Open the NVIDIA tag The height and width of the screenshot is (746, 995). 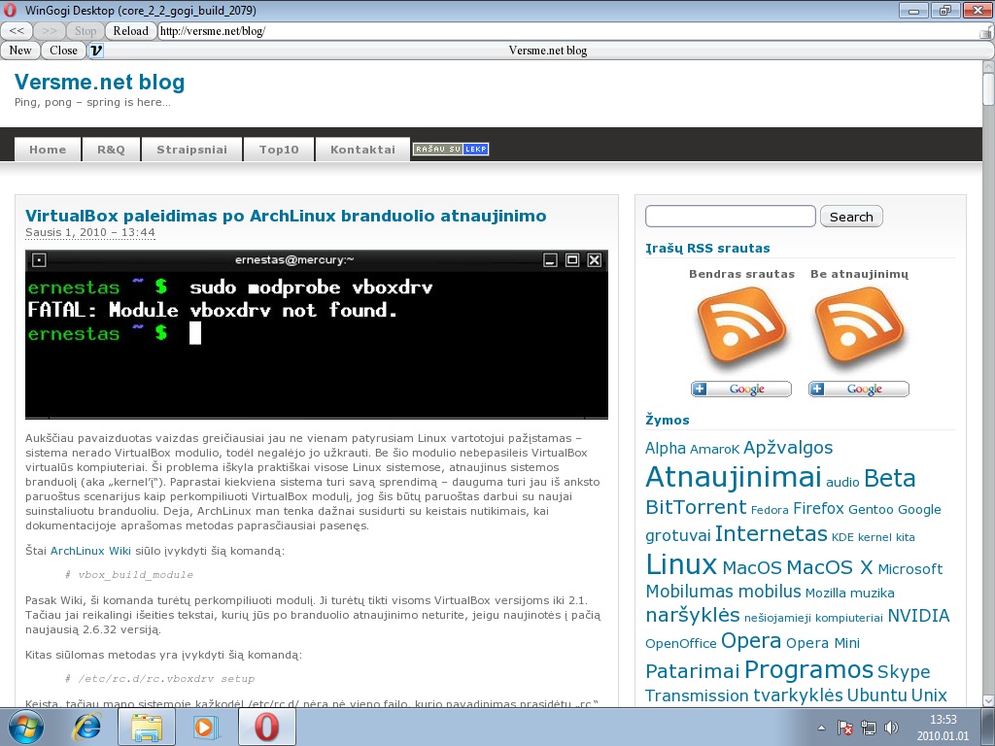click(918, 616)
